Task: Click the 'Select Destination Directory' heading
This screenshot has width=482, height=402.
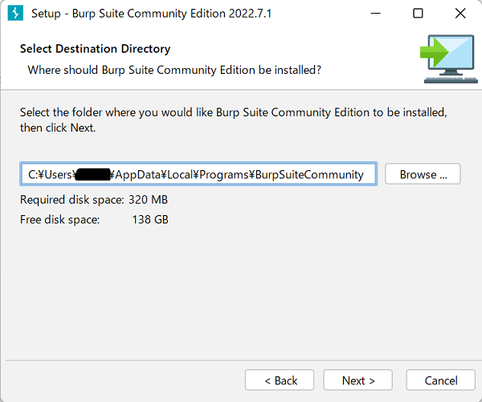Action: 96,49
